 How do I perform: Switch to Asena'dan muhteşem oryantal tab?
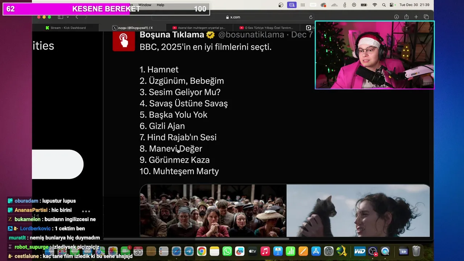point(199,28)
